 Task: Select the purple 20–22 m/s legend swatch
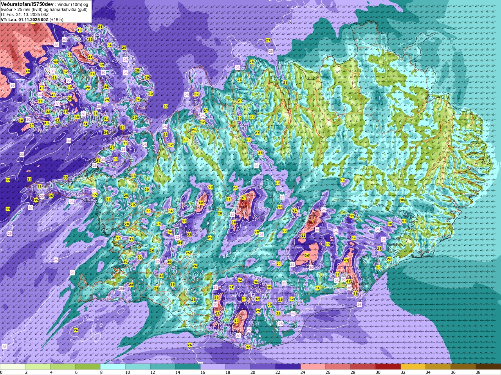click(x=263, y=367)
